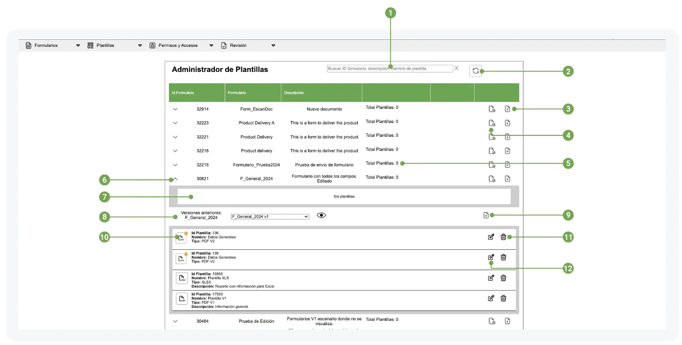Viewport: 682px width, 345px height.
Task: Collapse the expanded row for form 30821
Action: [x=175, y=179]
